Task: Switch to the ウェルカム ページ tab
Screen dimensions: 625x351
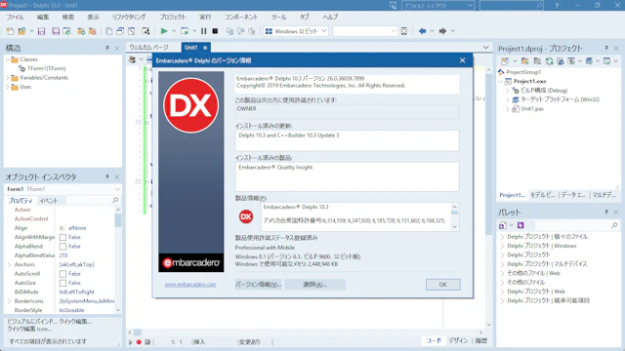Action: coord(148,48)
